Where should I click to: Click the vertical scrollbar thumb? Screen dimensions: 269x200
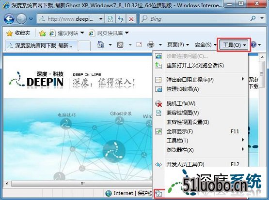(262, 74)
